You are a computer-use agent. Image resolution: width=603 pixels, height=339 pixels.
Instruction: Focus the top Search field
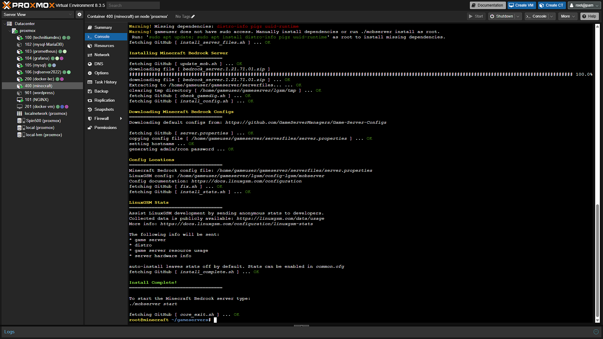tap(133, 5)
